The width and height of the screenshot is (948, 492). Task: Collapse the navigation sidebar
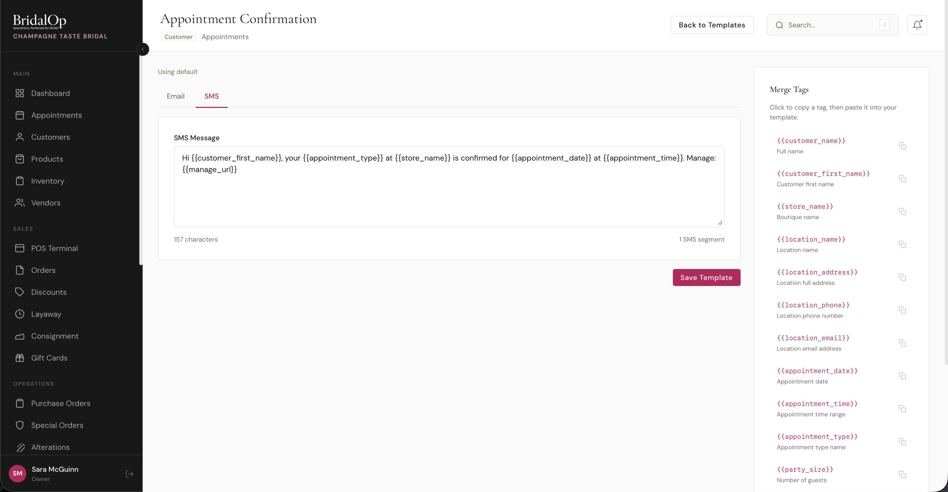(143, 49)
